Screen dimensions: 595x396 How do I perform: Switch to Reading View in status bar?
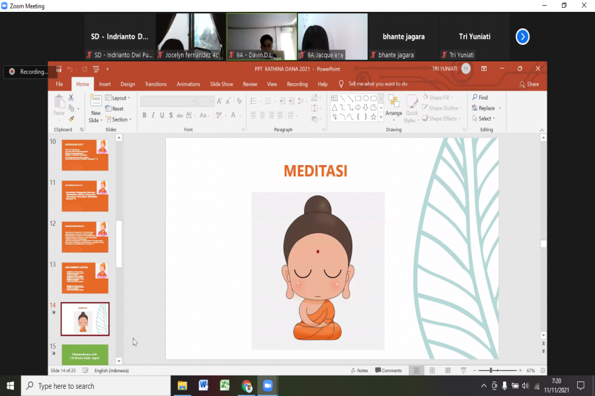click(x=448, y=371)
